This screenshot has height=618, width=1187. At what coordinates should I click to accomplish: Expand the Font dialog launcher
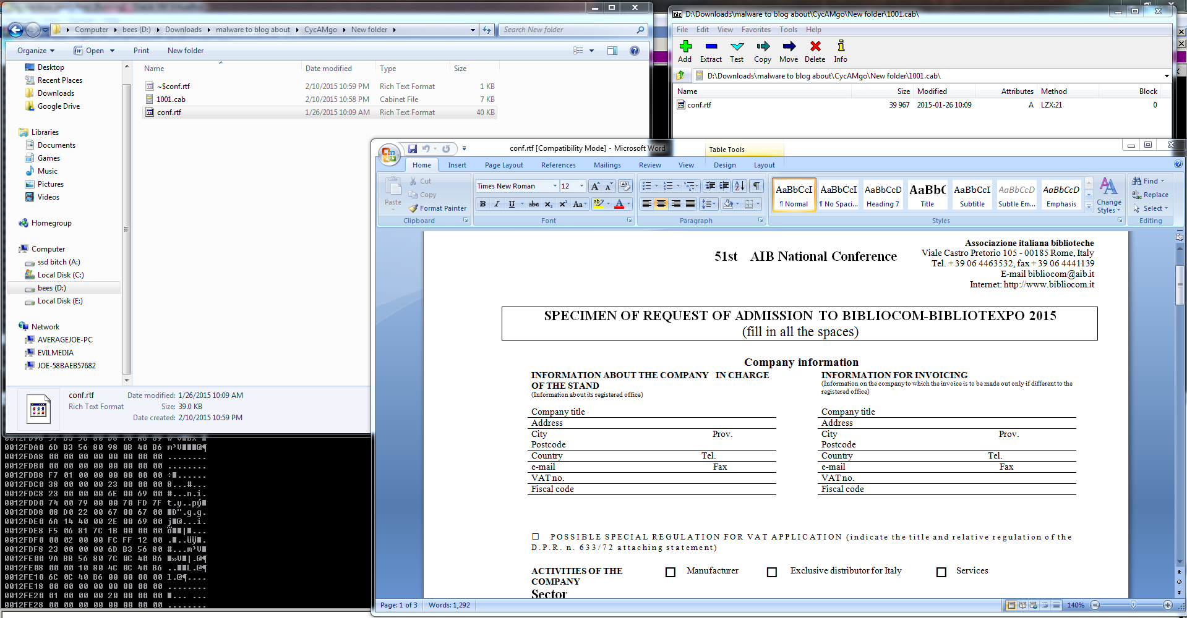coord(630,221)
